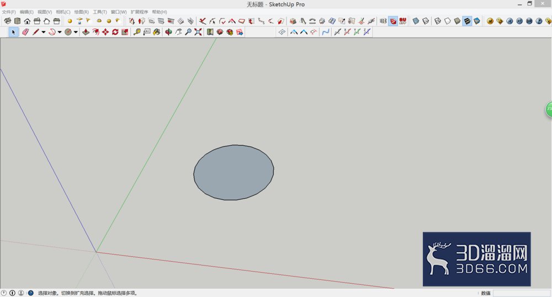552x297 pixels.
Task: Toggle X-Ray face style
Action: 416,21
